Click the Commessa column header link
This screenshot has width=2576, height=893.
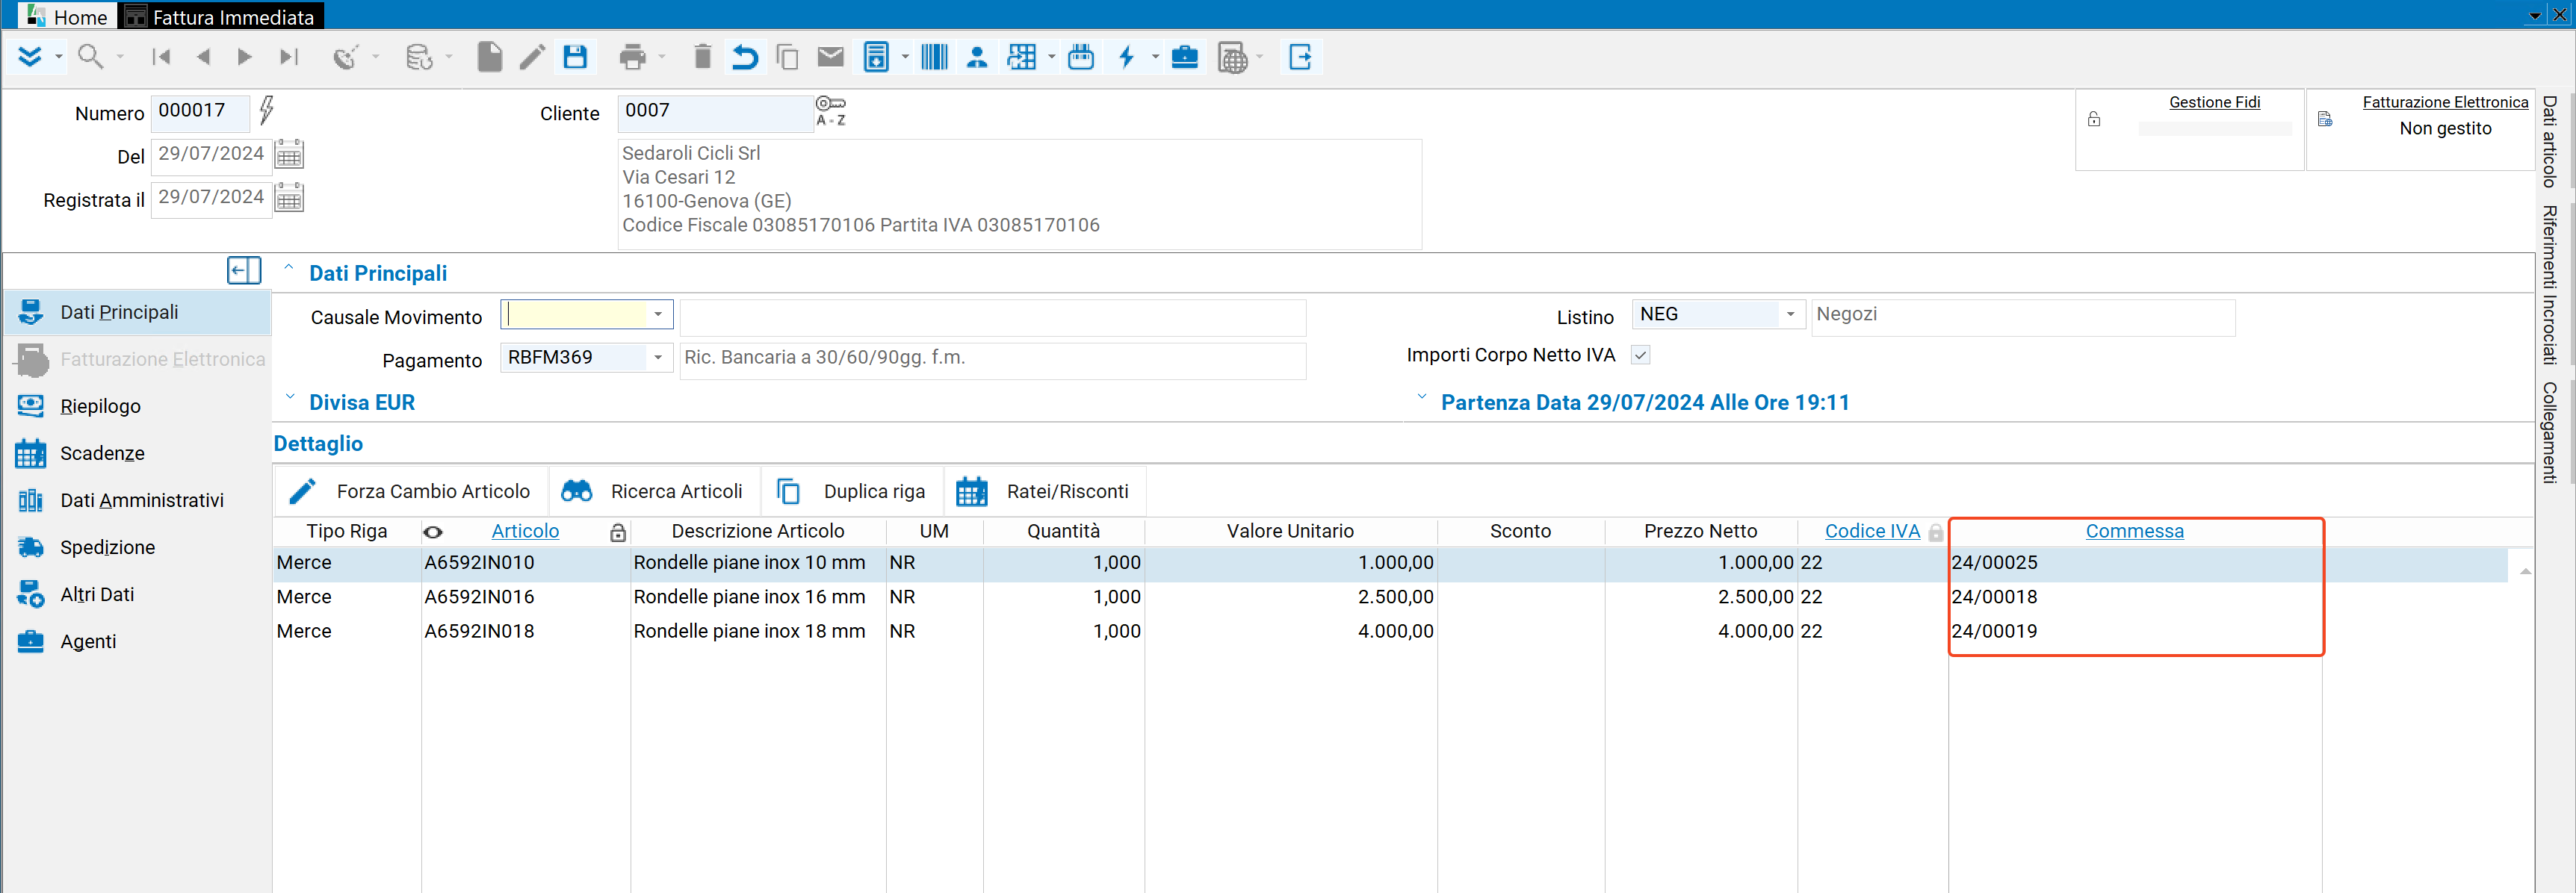pyautogui.click(x=2134, y=532)
